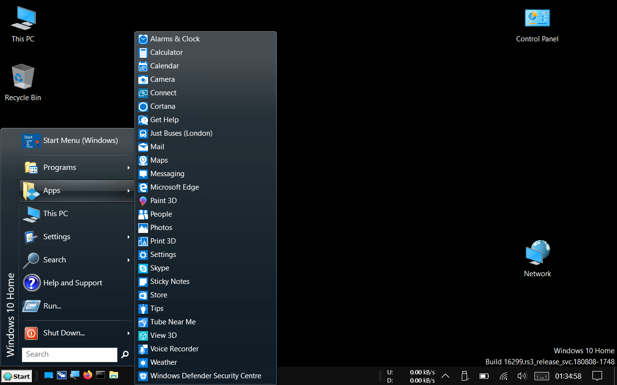Image resolution: width=617 pixels, height=385 pixels.
Task: Launch Tube Near Me
Action: coord(205,322)
